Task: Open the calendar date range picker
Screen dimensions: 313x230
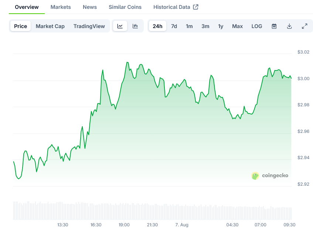Action: [x=274, y=26]
